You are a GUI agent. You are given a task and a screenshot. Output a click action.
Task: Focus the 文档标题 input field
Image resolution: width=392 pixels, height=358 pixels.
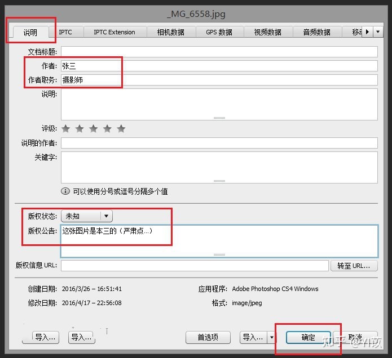pos(219,52)
